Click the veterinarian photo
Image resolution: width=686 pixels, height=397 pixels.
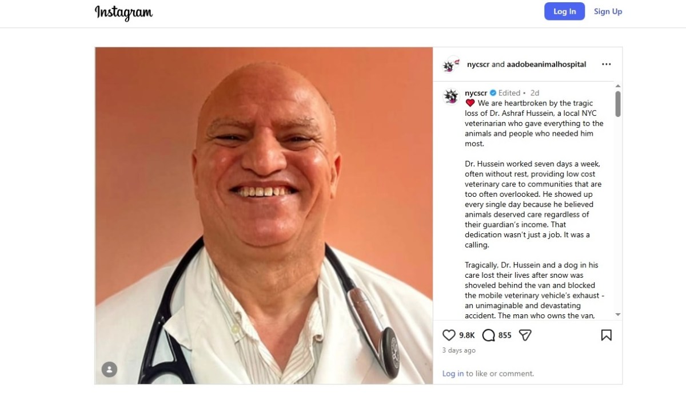click(x=264, y=216)
